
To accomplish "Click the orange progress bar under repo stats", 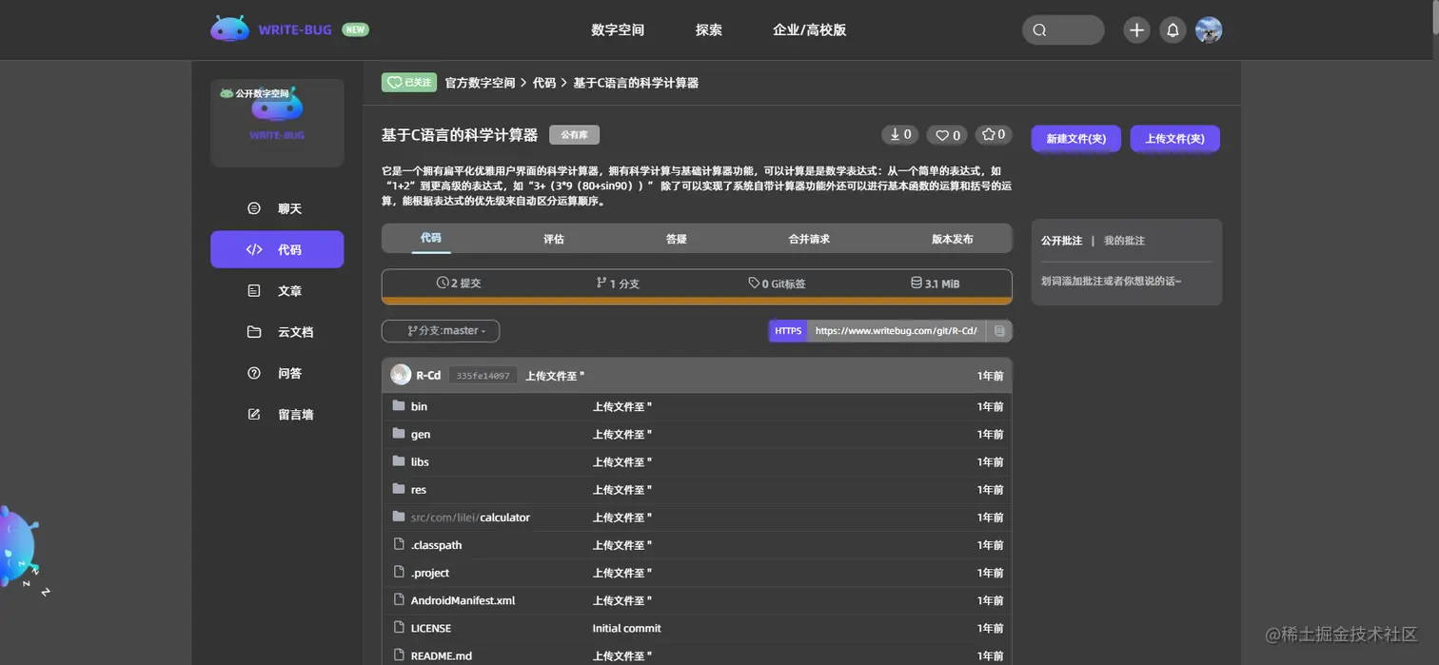I will coord(696,300).
